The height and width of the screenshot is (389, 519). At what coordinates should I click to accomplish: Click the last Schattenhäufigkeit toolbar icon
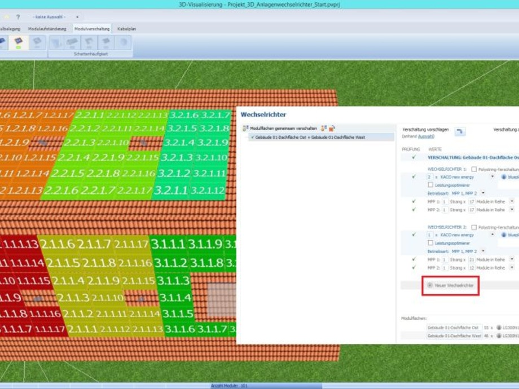(122, 42)
